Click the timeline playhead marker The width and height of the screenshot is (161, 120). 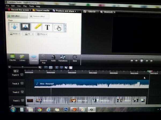click(150, 71)
